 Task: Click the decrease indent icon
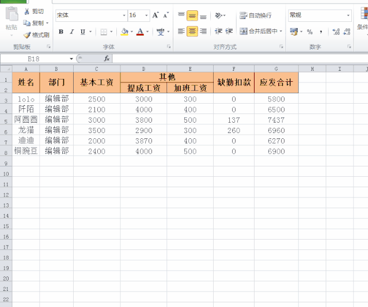pos(218,32)
